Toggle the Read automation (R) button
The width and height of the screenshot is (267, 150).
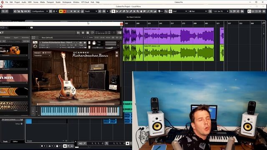71,11
